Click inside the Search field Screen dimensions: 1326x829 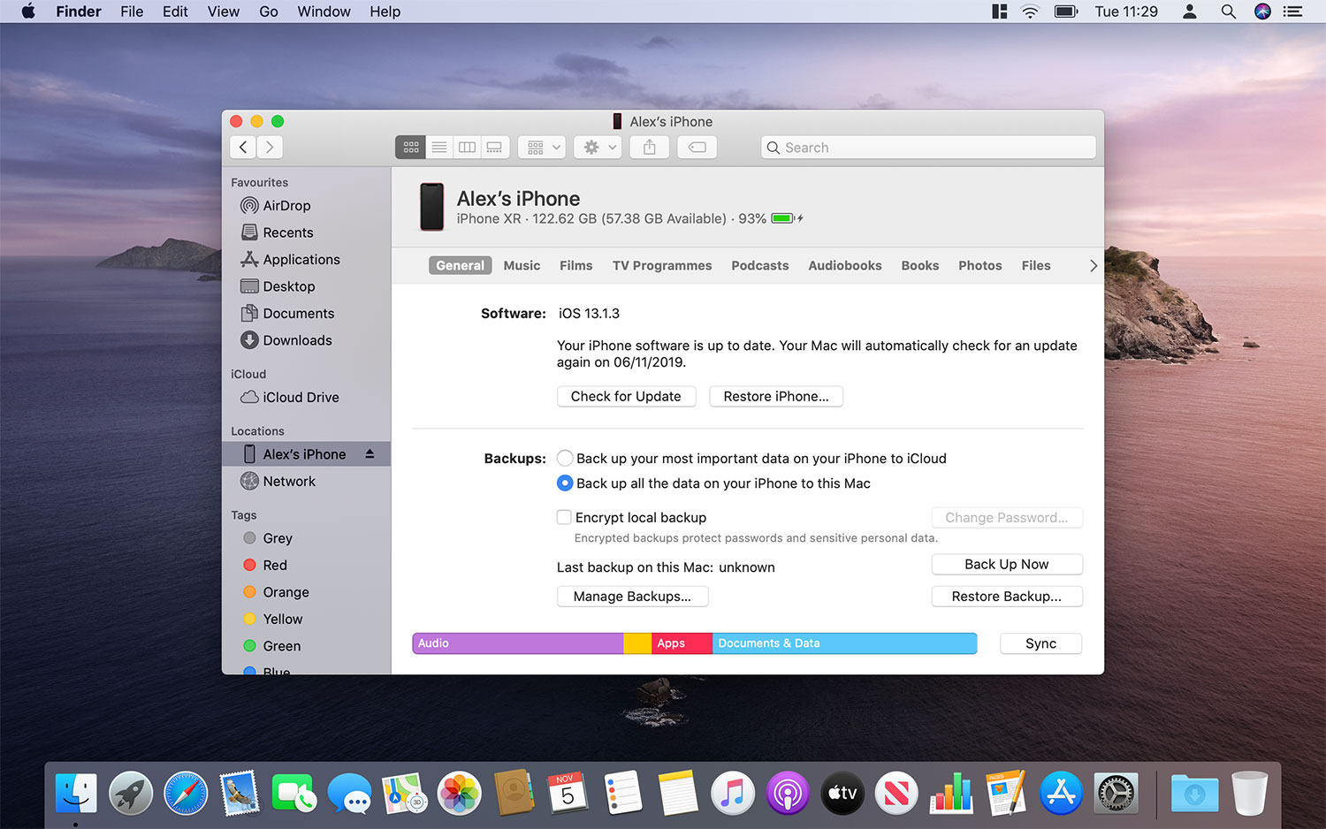[927, 147]
